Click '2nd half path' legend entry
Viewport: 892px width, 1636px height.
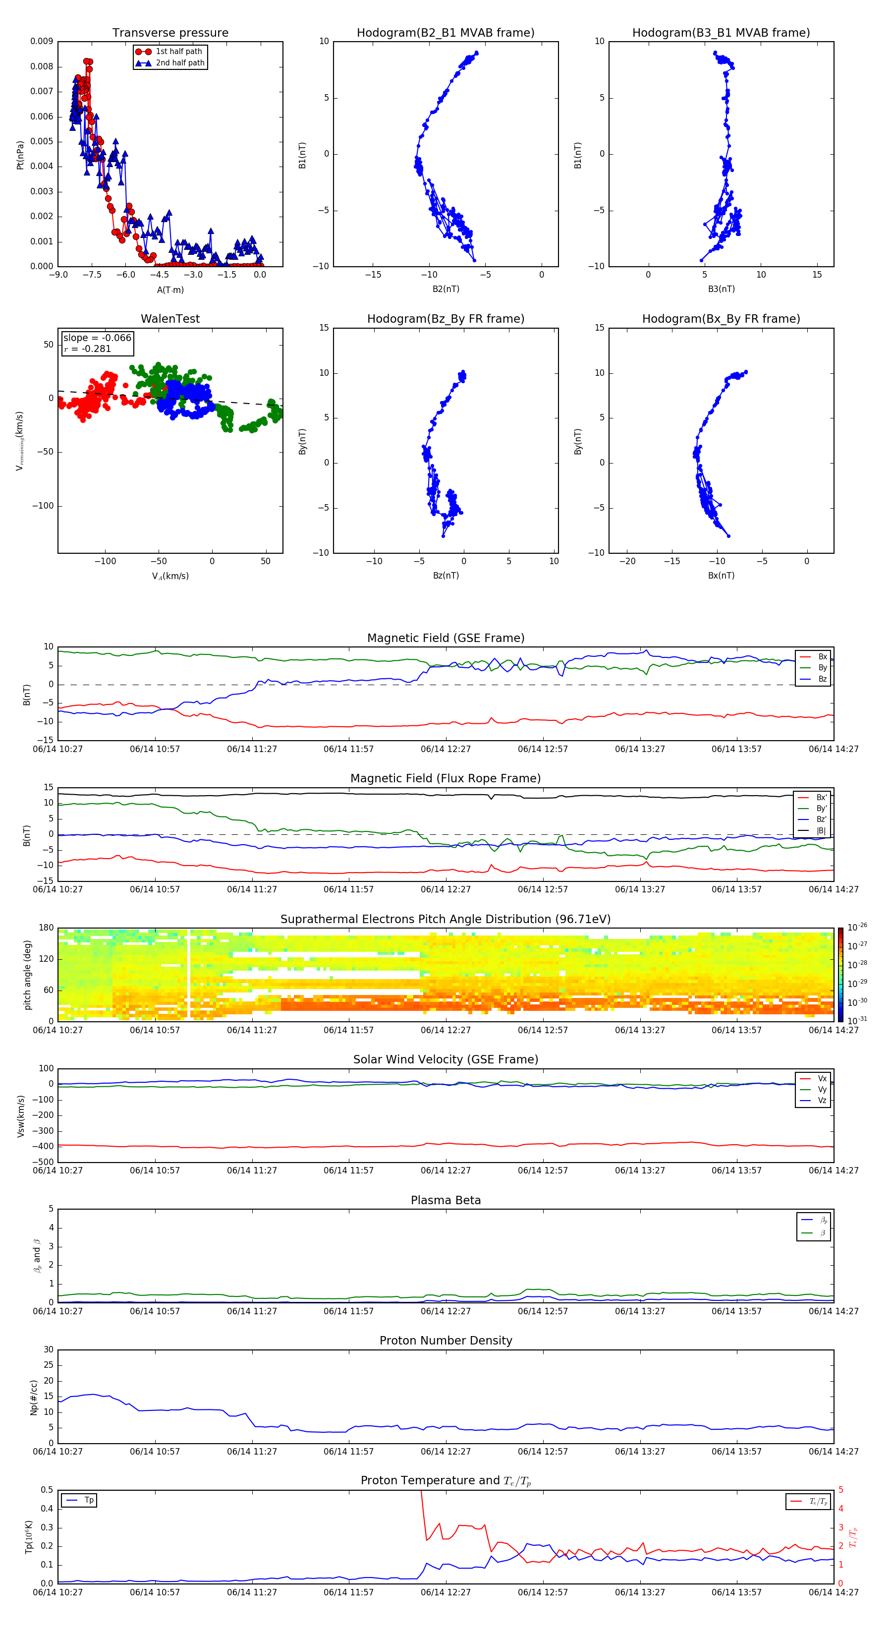[x=169, y=63]
